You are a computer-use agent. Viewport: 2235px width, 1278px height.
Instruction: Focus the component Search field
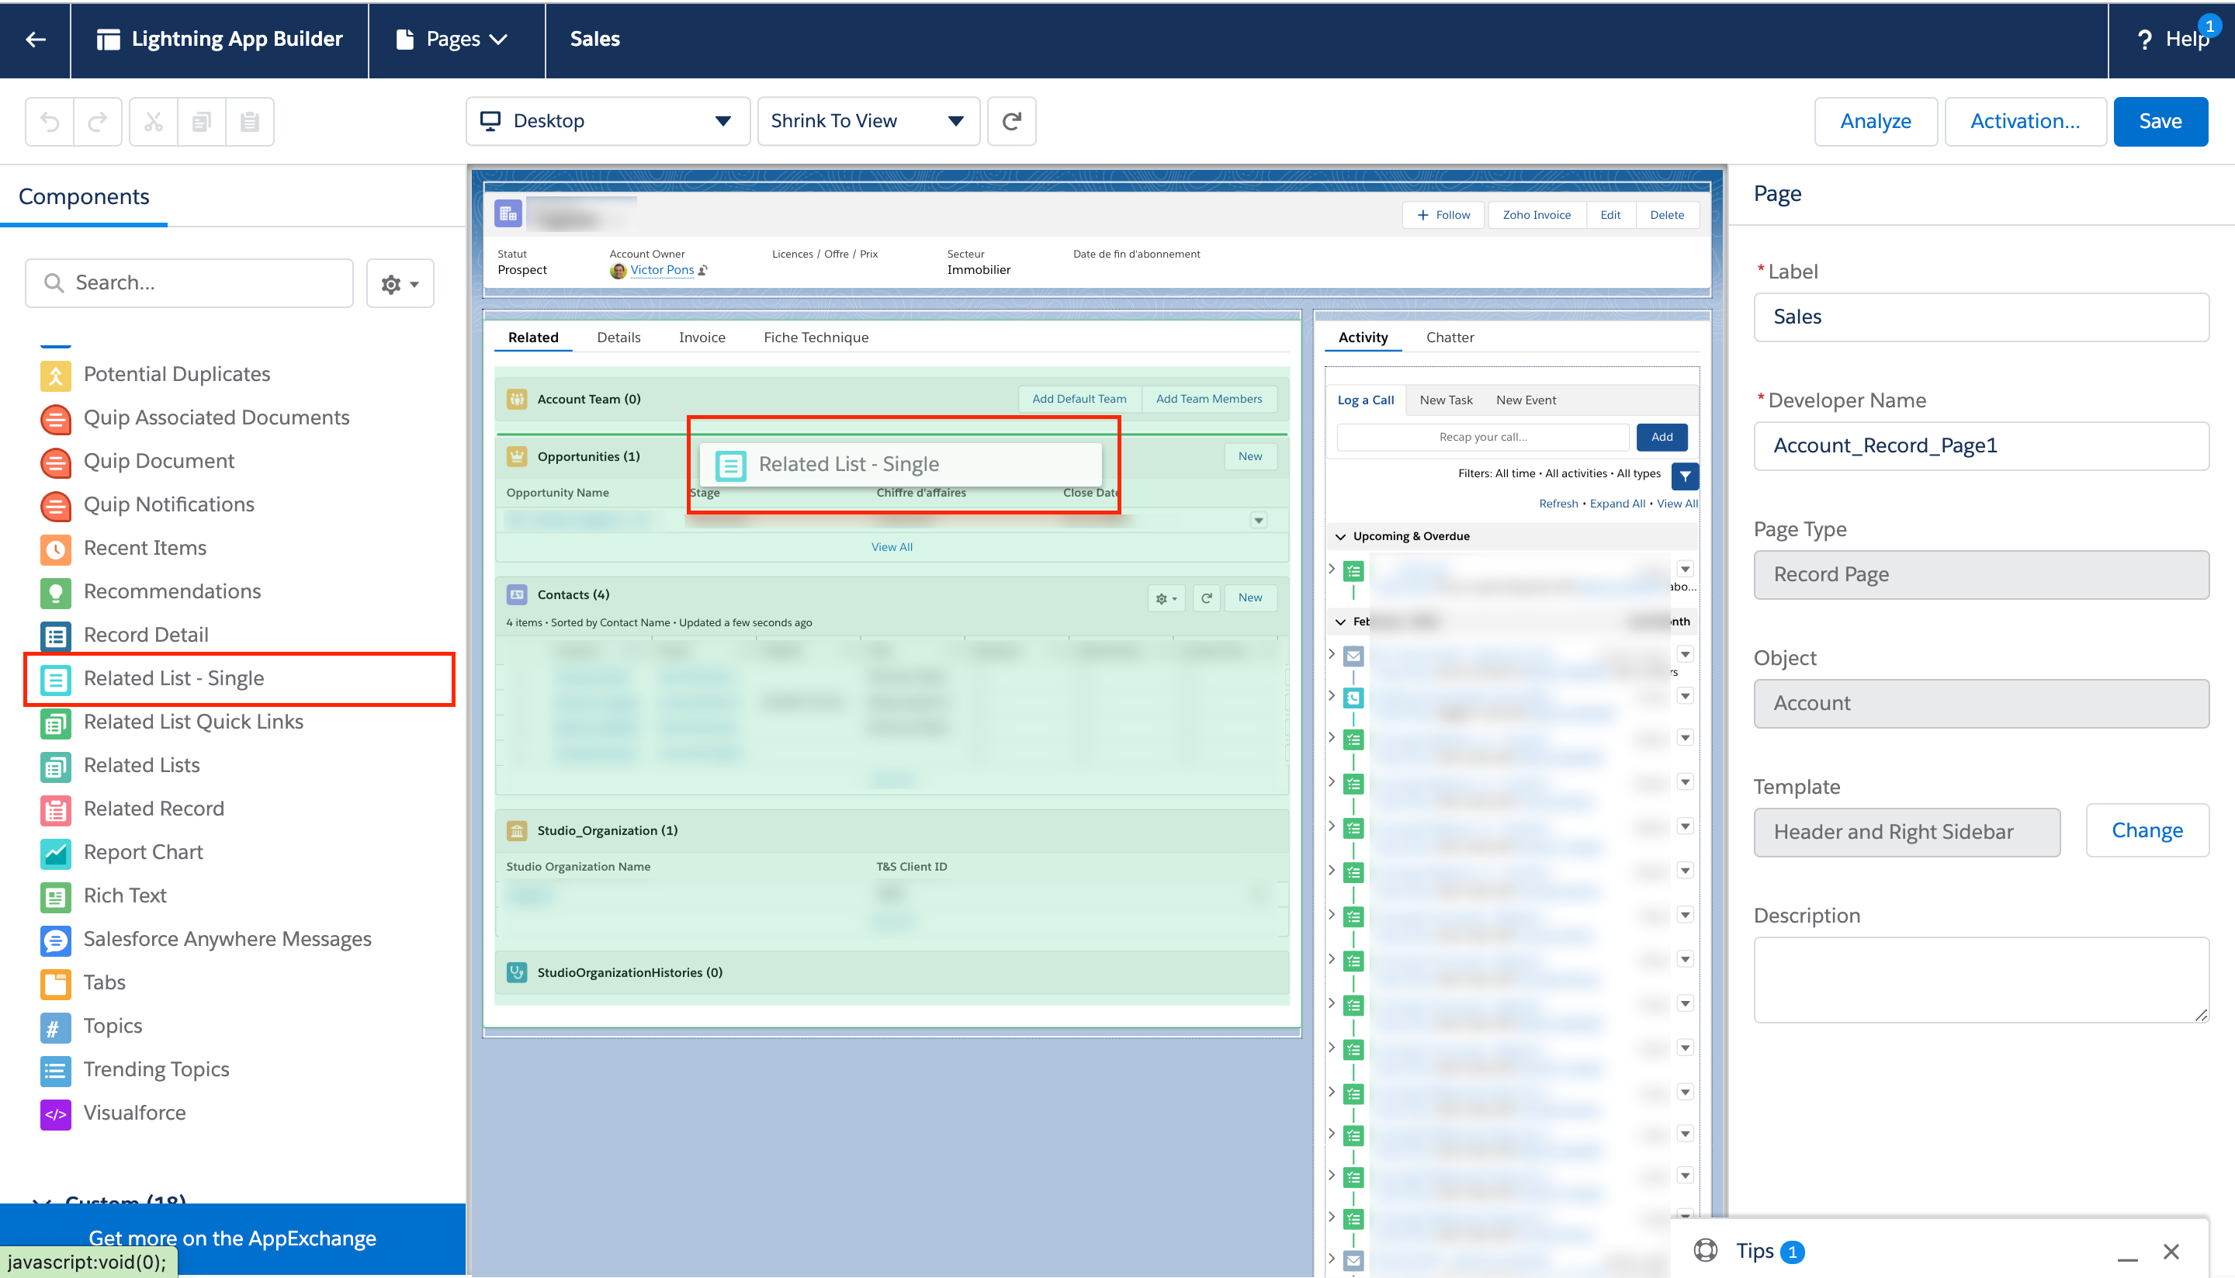[x=189, y=282]
